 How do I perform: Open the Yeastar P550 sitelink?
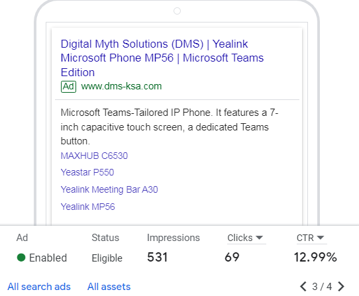(87, 172)
